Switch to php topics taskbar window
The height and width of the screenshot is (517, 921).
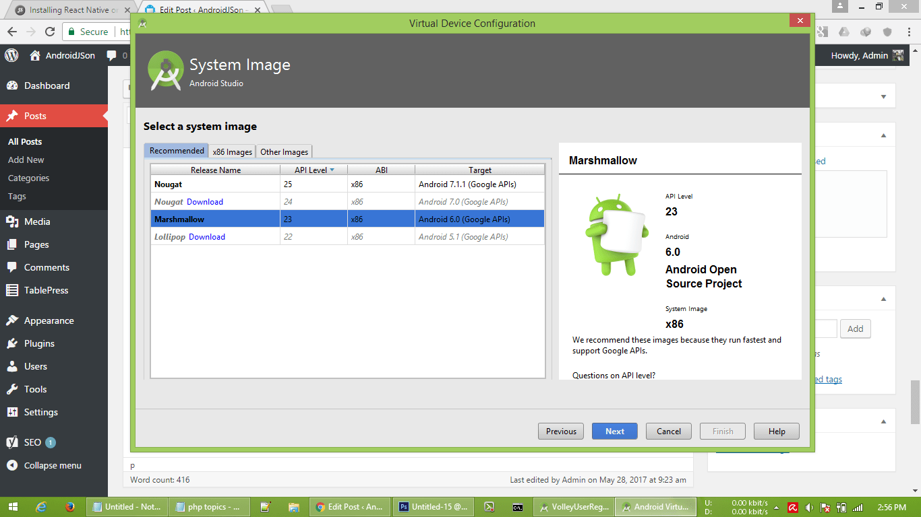click(210, 507)
